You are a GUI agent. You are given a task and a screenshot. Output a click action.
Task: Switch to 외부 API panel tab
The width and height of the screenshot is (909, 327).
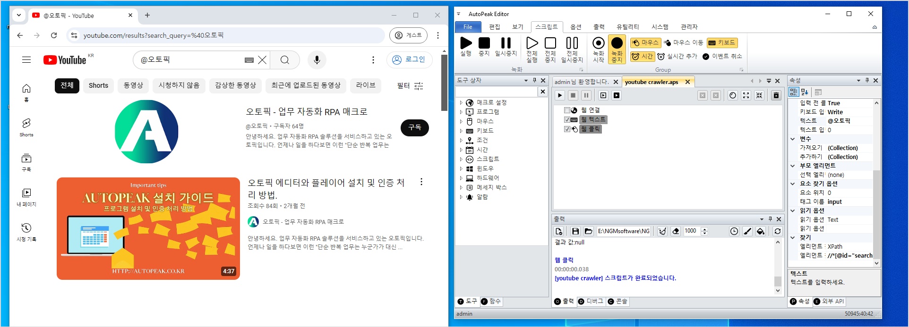tap(829, 301)
